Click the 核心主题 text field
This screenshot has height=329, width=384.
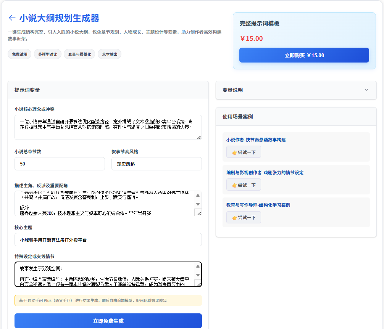point(108,240)
